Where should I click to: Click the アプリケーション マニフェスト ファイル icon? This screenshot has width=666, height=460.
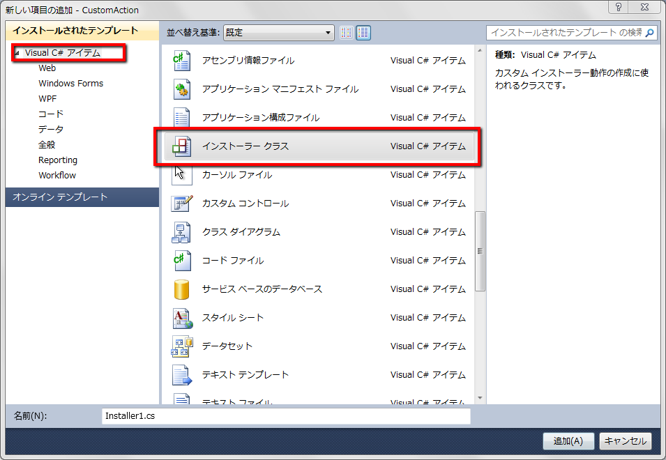click(182, 89)
